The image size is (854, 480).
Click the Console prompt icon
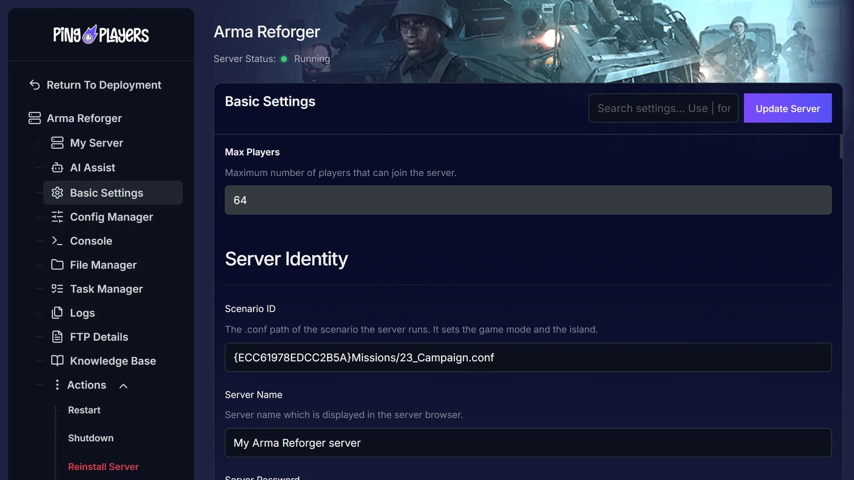(x=57, y=241)
